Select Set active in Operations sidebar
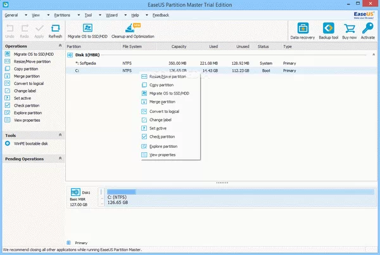380x255 pixels. [x=22, y=98]
